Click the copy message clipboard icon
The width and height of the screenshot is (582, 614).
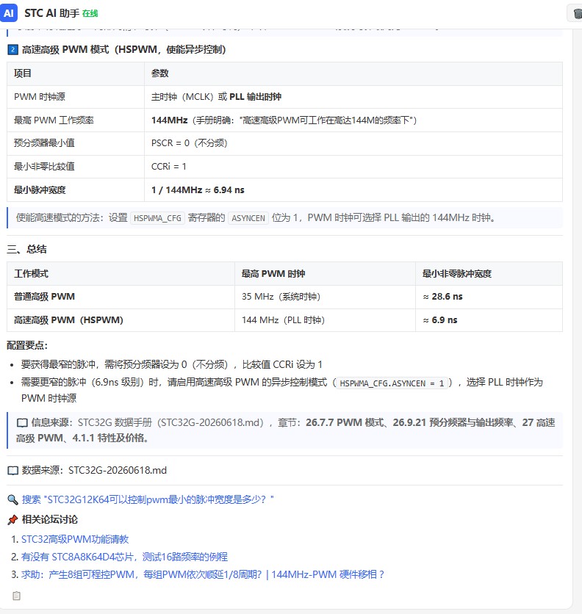(x=16, y=596)
